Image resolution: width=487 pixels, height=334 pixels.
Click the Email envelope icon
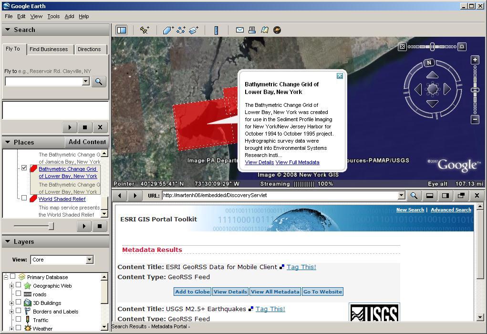(240, 30)
